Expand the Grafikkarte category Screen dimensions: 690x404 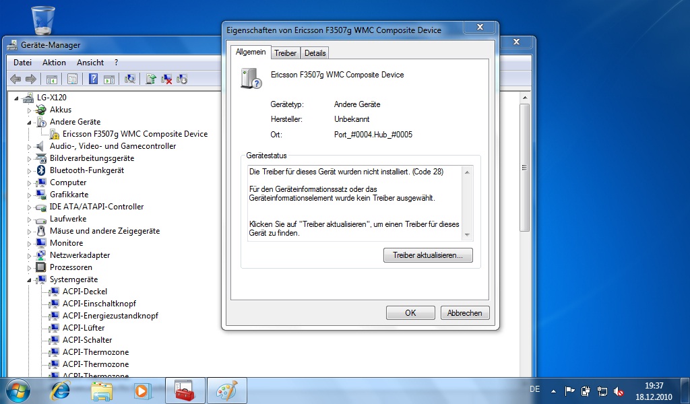click(x=30, y=195)
